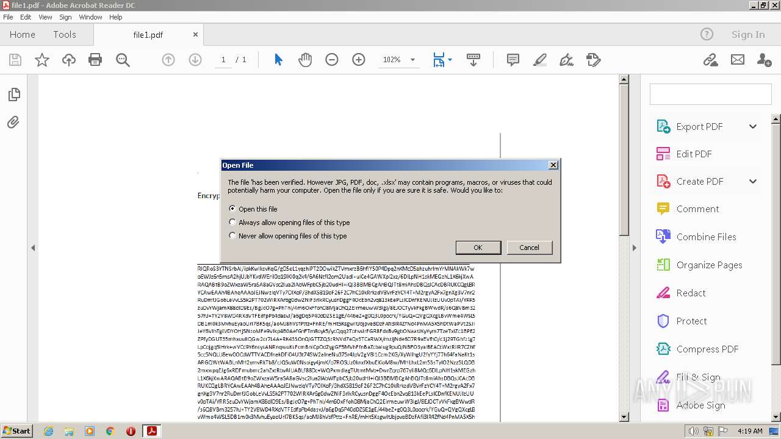This screenshot has width=781, height=439.
Task: Click the Sign In link
Action: (748, 35)
